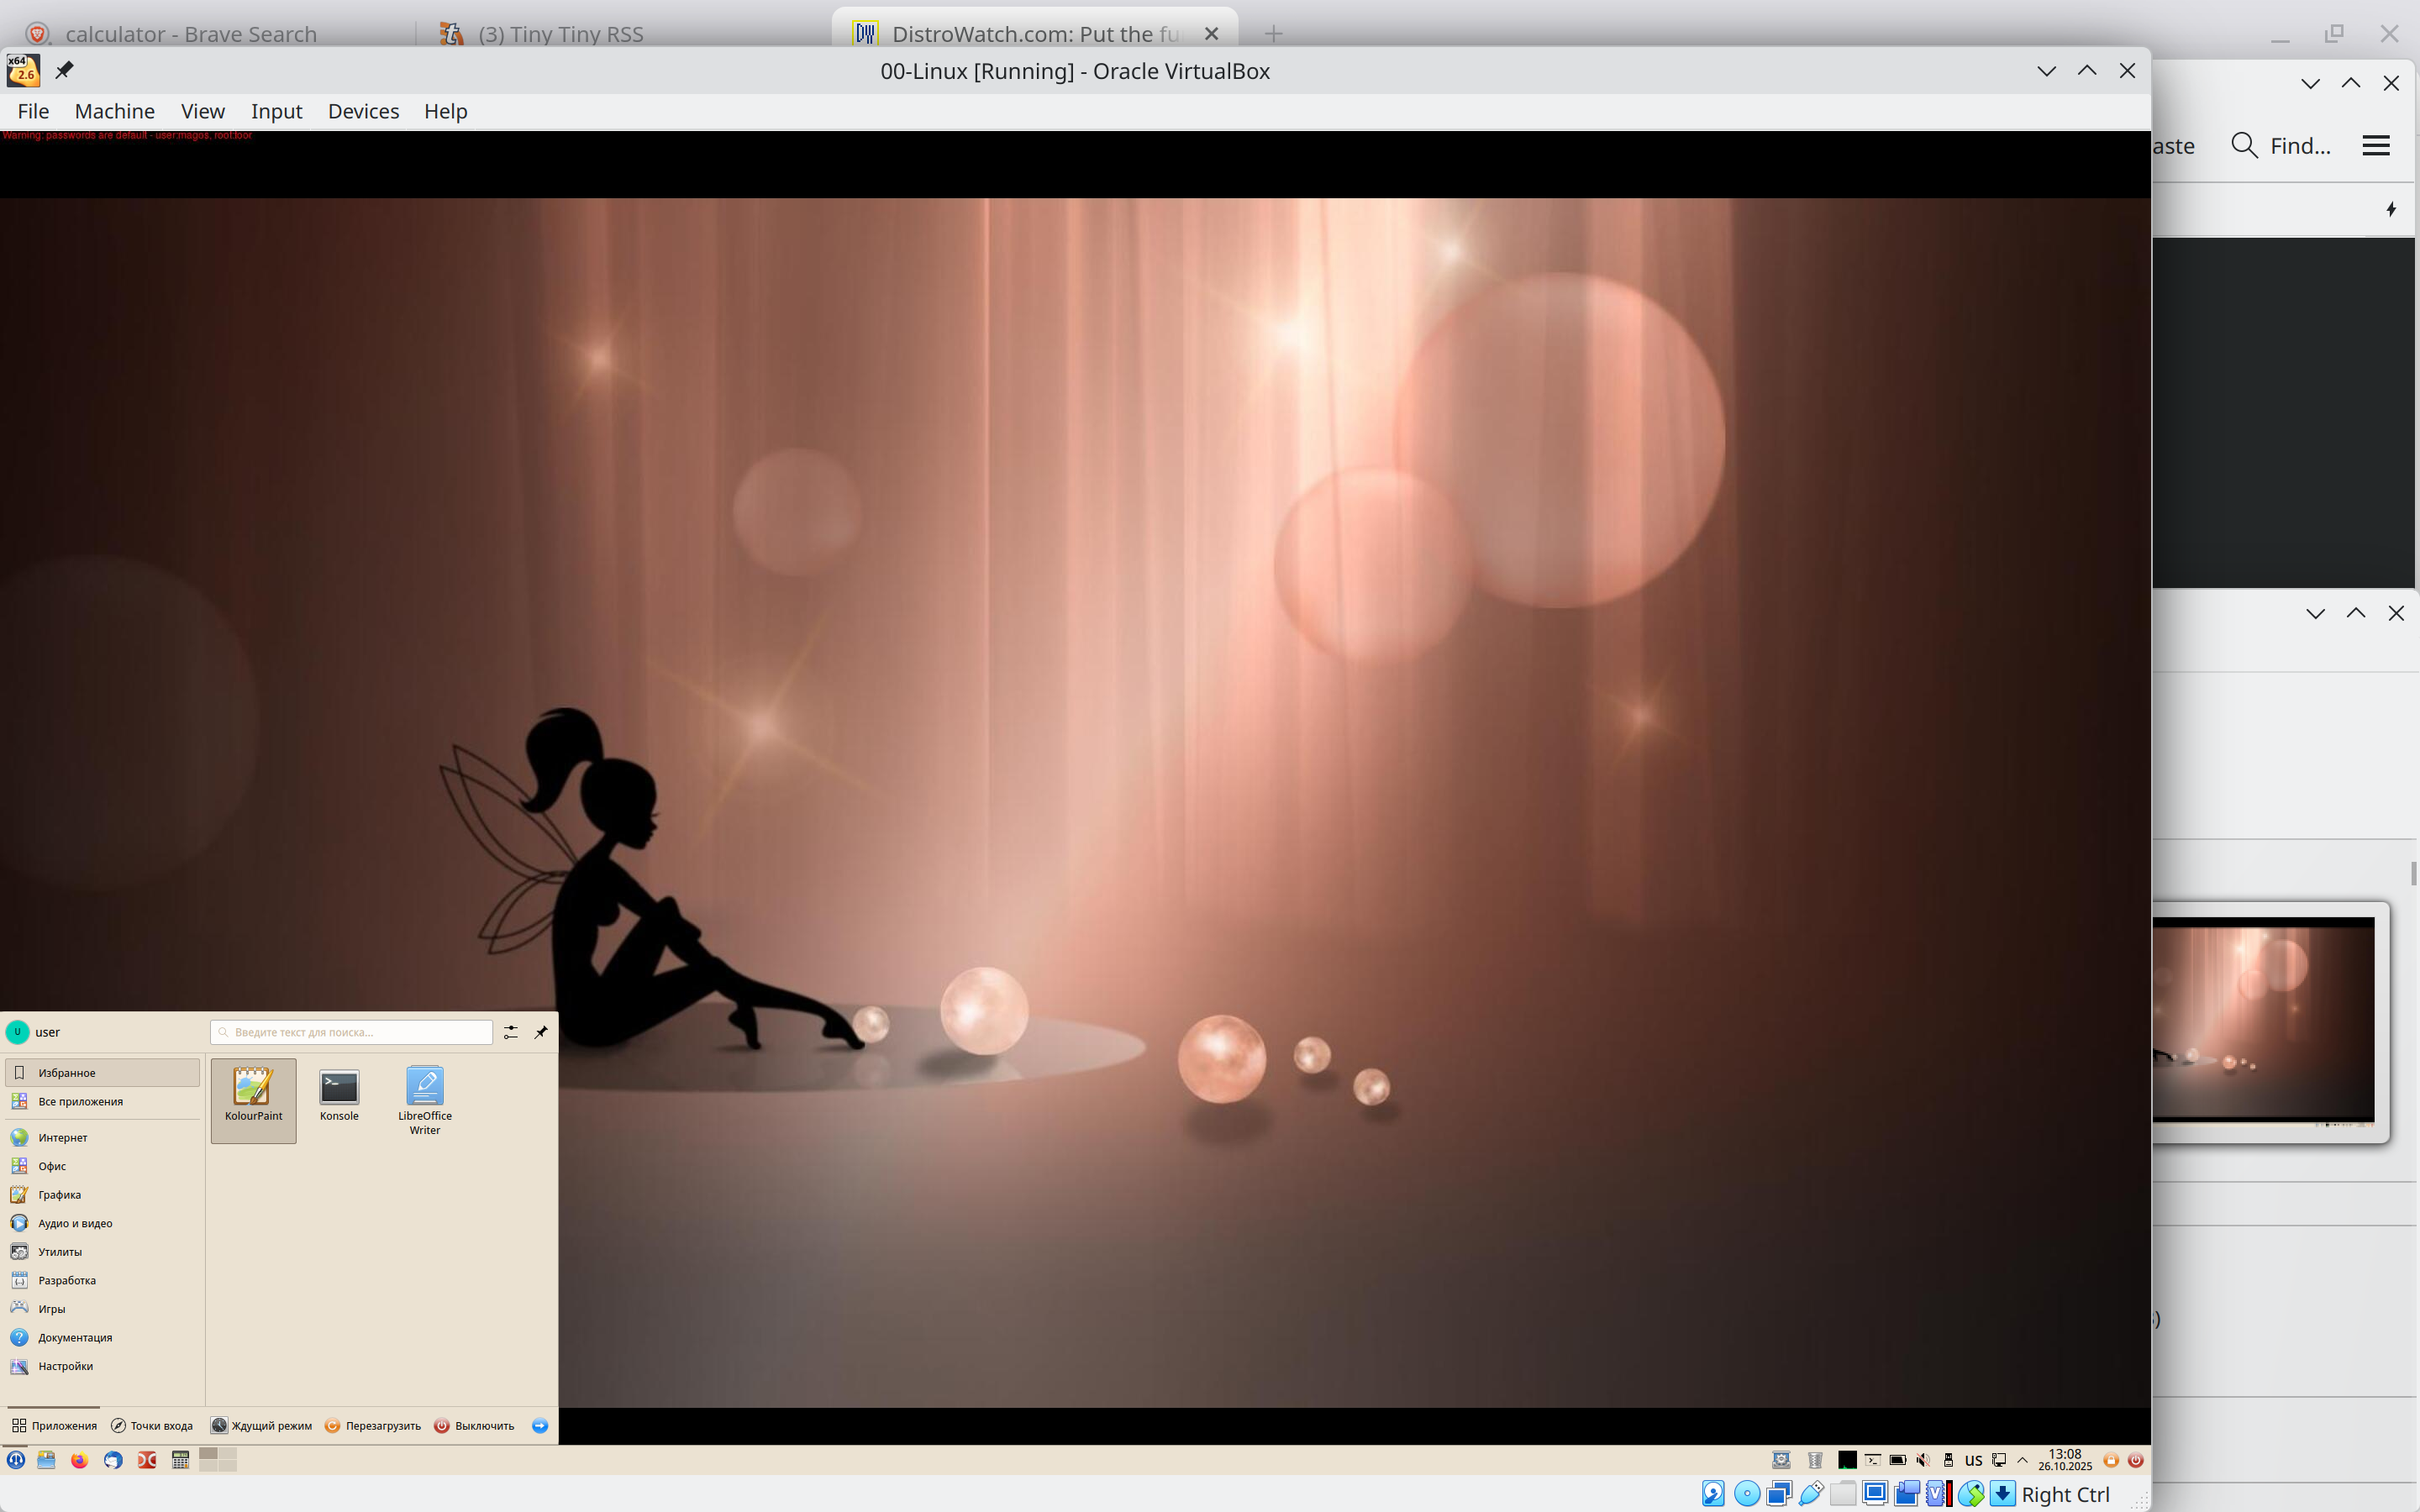
Task: Open the Интернет category
Action: point(102,1137)
